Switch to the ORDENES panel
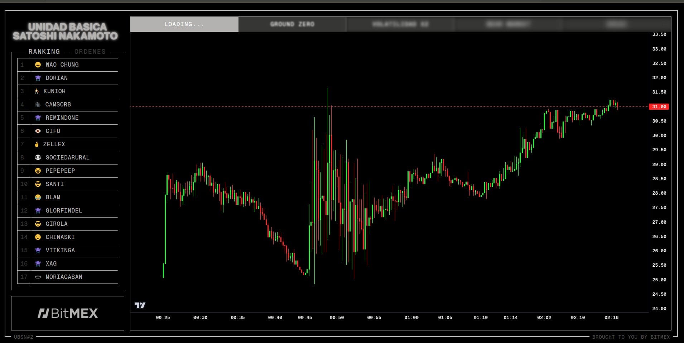 90,52
